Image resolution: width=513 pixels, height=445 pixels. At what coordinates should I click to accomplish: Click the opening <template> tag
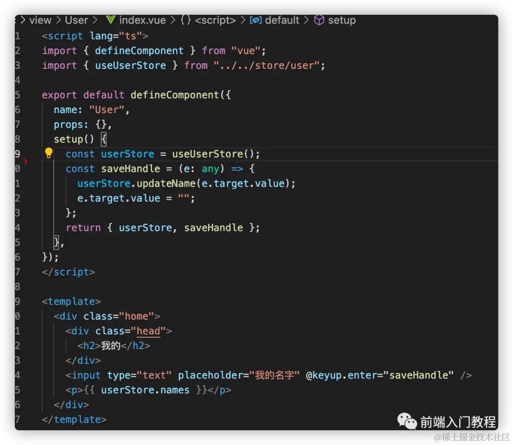[x=71, y=302]
